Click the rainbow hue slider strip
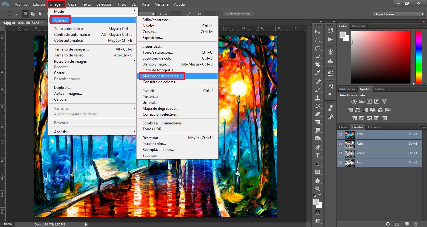 419,57
